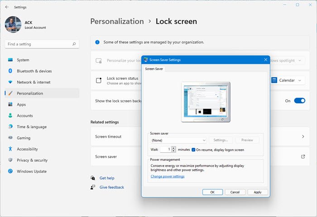
Task: Open Privacy & security category
Action: pos(42,160)
